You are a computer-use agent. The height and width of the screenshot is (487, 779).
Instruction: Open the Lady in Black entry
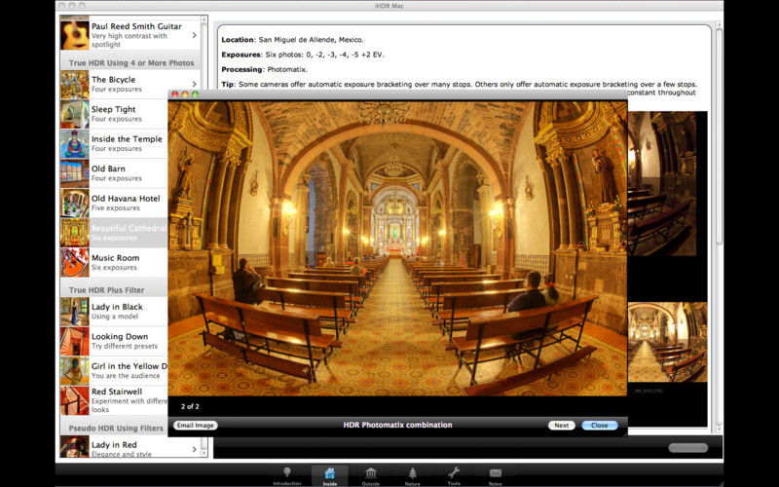click(x=113, y=311)
